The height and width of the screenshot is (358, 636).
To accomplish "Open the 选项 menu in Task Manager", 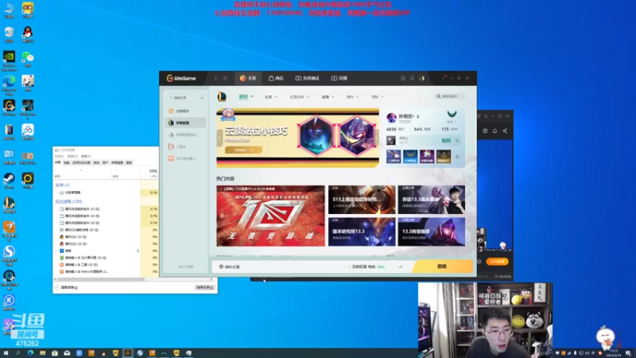I will 72,156.
